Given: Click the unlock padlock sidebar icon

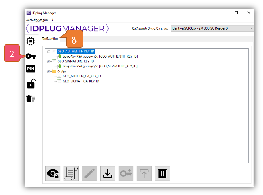Looking at the screenshot, I should tap(31, 84).
